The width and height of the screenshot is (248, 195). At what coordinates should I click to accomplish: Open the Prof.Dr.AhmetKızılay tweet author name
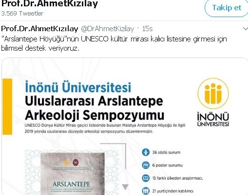[x=39, y=29]
